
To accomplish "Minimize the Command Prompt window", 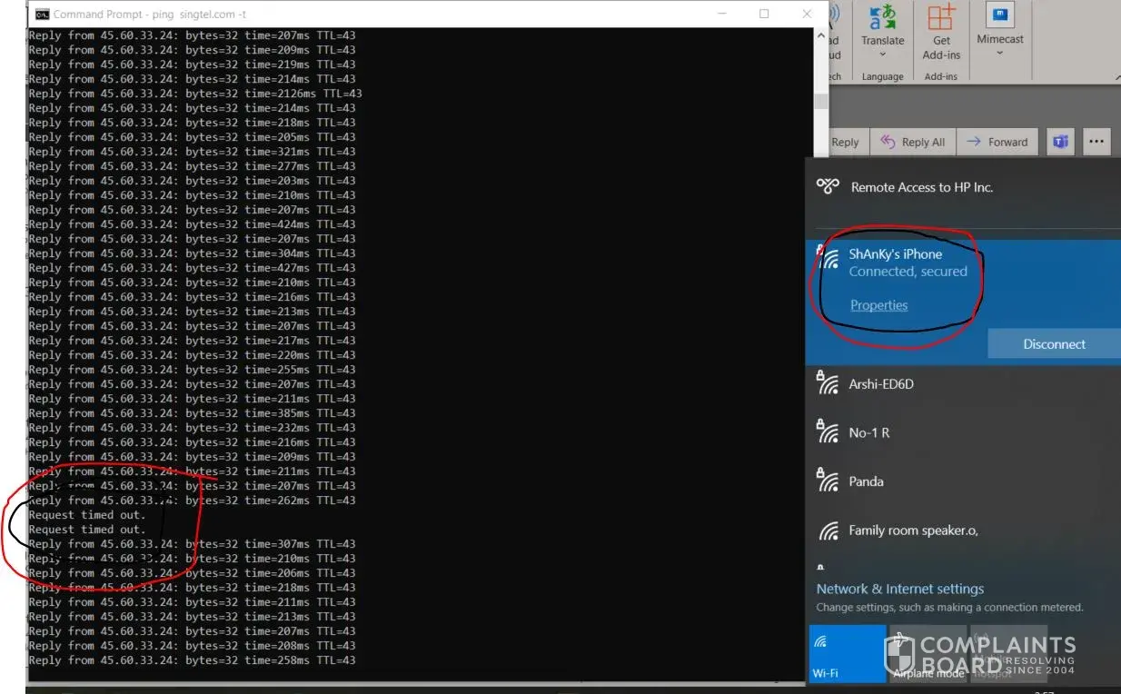I will click(x=722, y=14).
